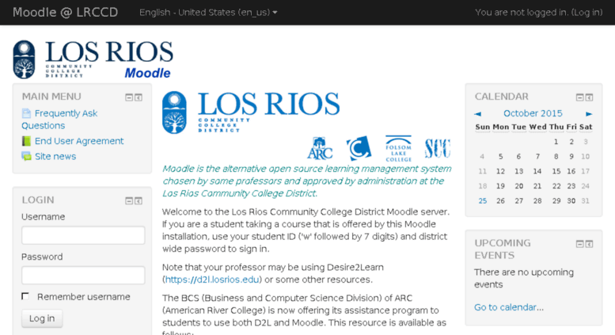Click the ARC college logo
The height and width of the screenshot is (335, 615).
(x=320, y=148)
